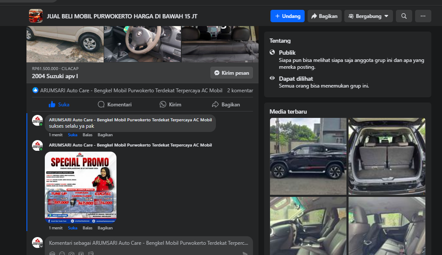This screenshot has height=255, width=442.
Task: Open timestamp below the Special Promo image
Action: tap(56, 228)
